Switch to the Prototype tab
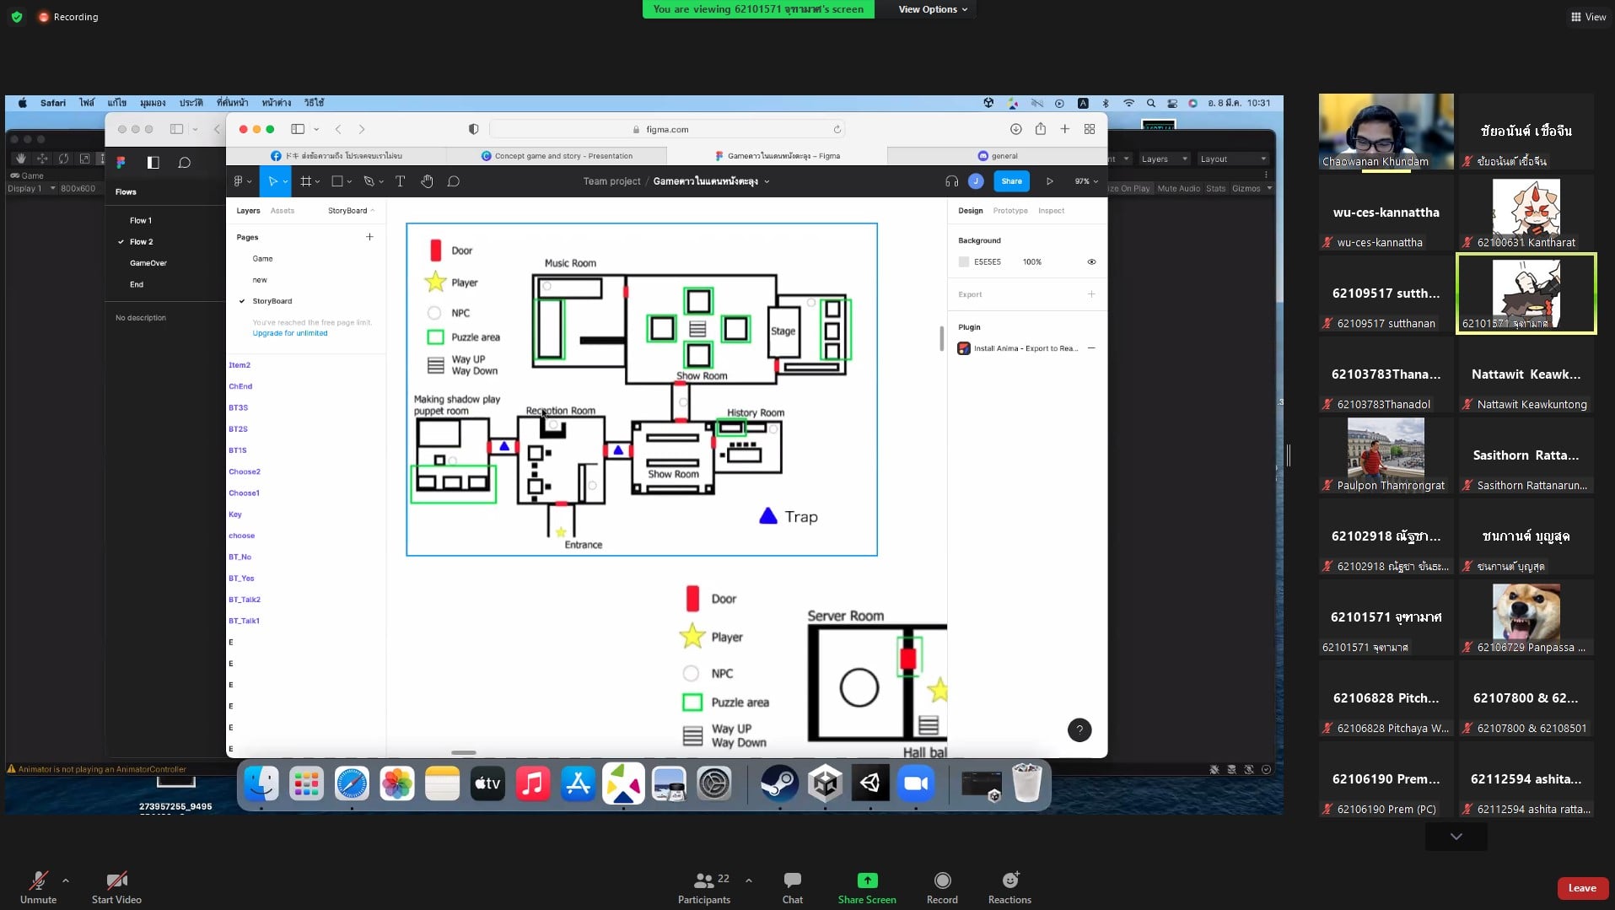The image size is (1615, 910). (1009, 211)
